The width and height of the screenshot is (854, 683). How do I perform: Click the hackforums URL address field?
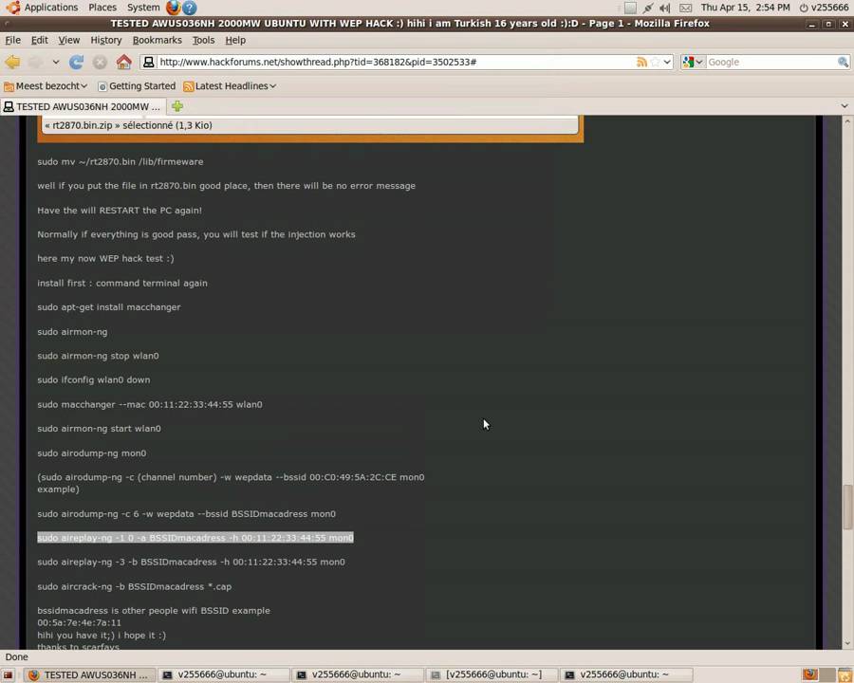point(397,62)
